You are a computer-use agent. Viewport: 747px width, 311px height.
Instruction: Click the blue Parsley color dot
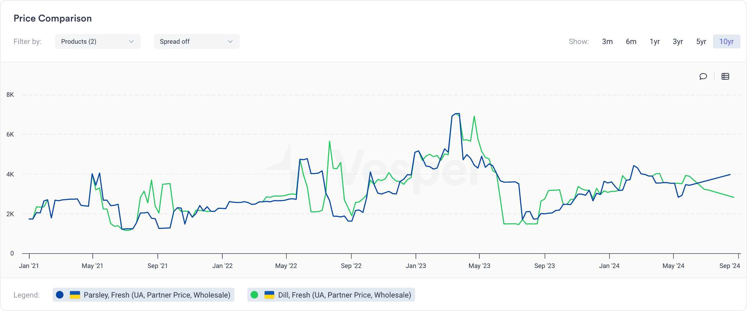pos(60,295)
